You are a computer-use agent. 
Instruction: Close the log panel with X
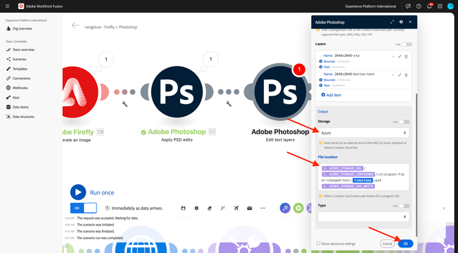pos(444,208)
